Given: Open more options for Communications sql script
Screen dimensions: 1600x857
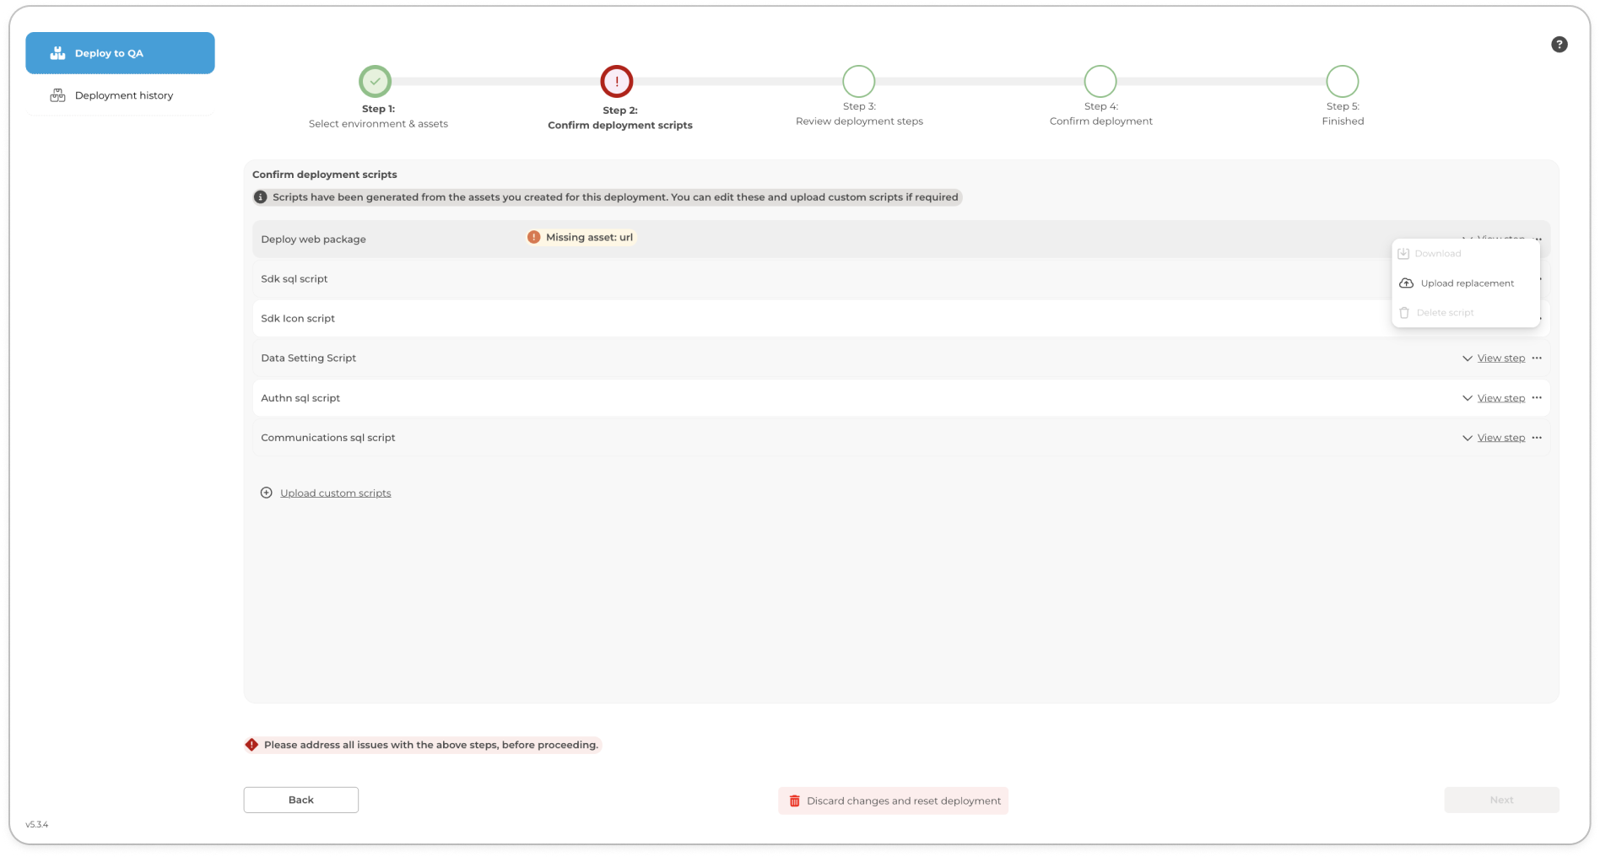Looking at the screenshot, I should point(1537,438).
